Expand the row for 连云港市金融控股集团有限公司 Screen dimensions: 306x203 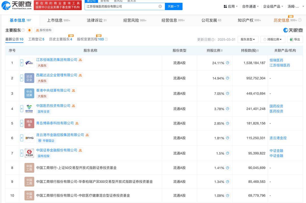22,138
